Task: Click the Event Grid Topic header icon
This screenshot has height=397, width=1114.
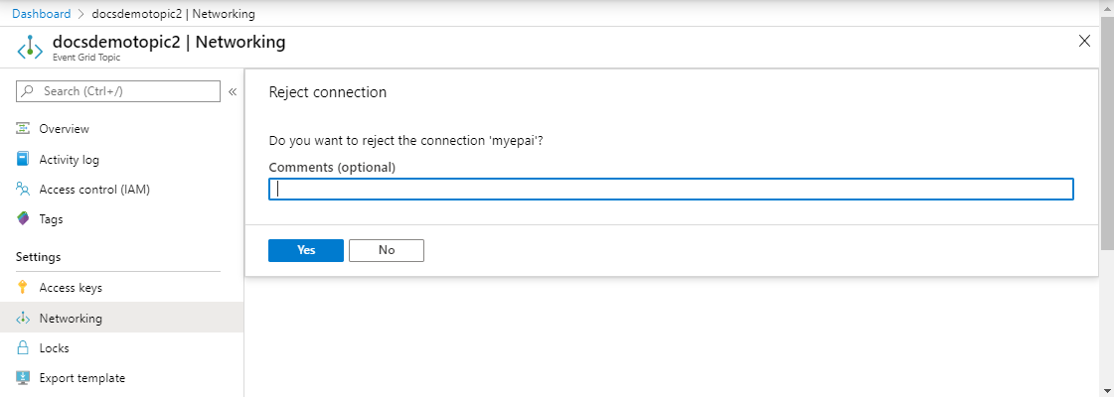Action: [30, 48]
